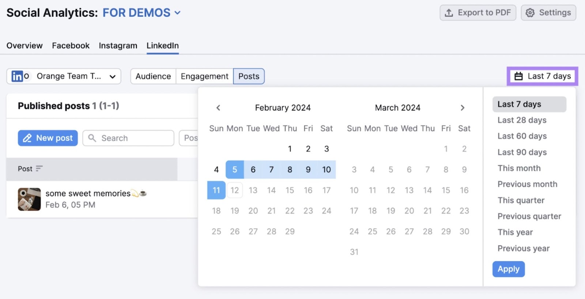Pick February 1 in the calendar

tap(290, 149)
